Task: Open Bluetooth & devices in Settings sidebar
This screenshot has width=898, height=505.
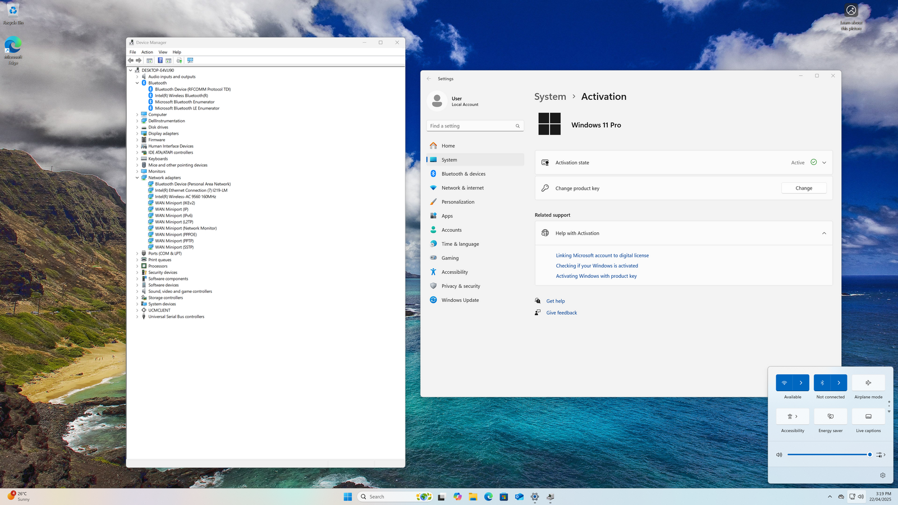Action: [475, 174]
